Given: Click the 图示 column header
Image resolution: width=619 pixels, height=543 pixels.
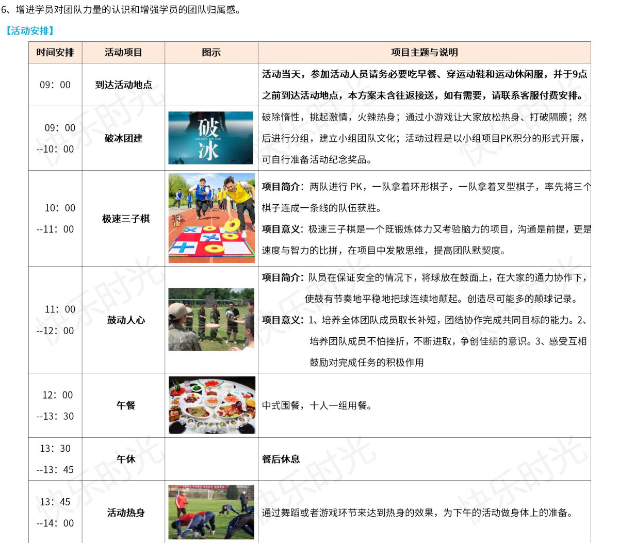Looking at the screenshot, I should [211, 52].
